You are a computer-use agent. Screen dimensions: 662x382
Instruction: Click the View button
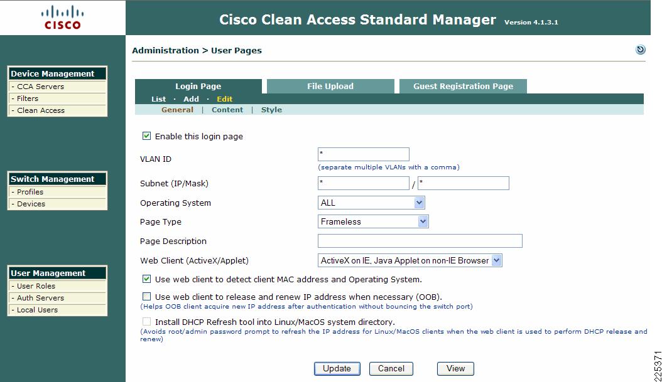coord(455,368)
